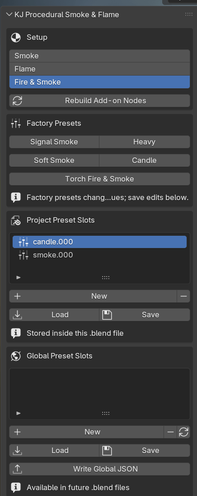Click the empty Global Preset Slots list area
This screenshot has width=197, height=496.
click(99, 389)
